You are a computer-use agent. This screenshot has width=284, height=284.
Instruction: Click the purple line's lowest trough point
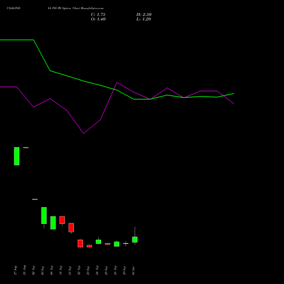point(83,133)
